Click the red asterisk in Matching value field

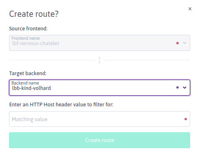(x=186, y=119)
